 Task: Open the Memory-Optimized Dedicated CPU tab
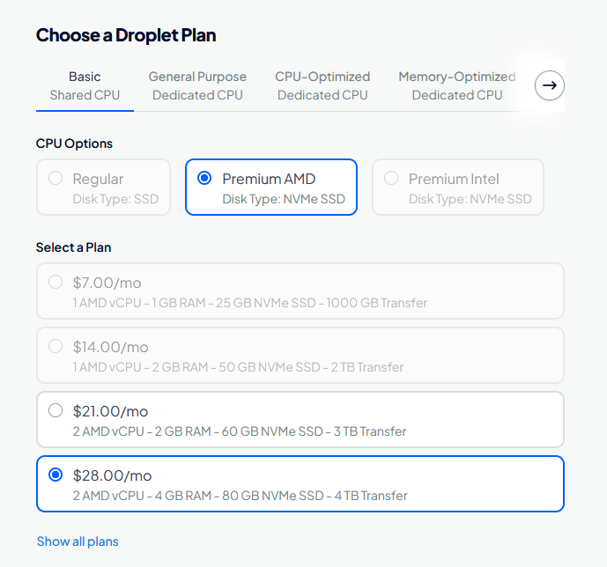coord(457,86)
